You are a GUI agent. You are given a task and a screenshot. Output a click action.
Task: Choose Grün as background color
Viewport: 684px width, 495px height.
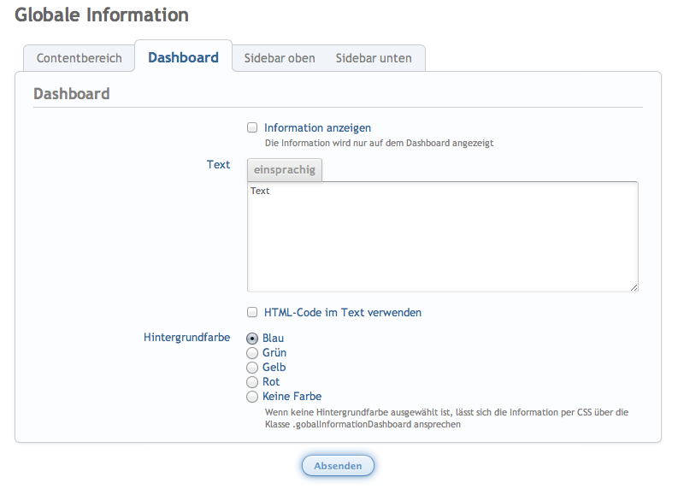[x=252, y=353]
